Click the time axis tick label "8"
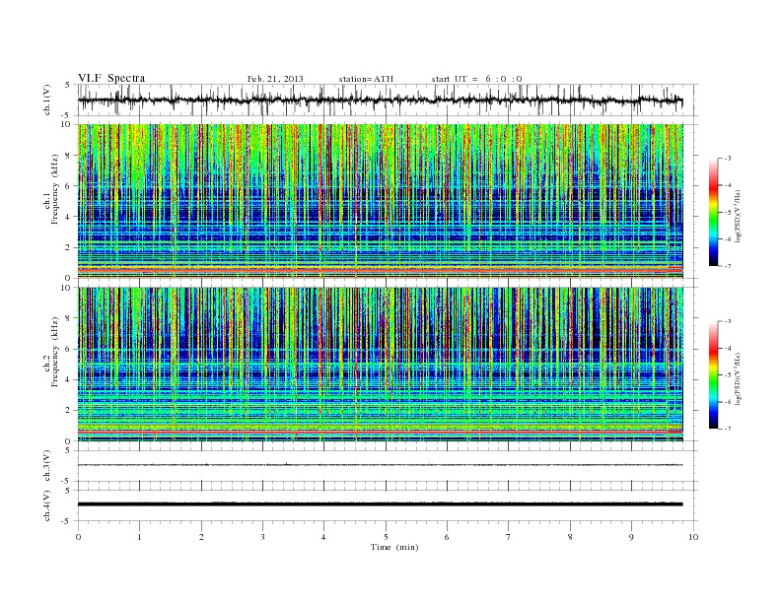The image size is (781, 603). [570, 537]
